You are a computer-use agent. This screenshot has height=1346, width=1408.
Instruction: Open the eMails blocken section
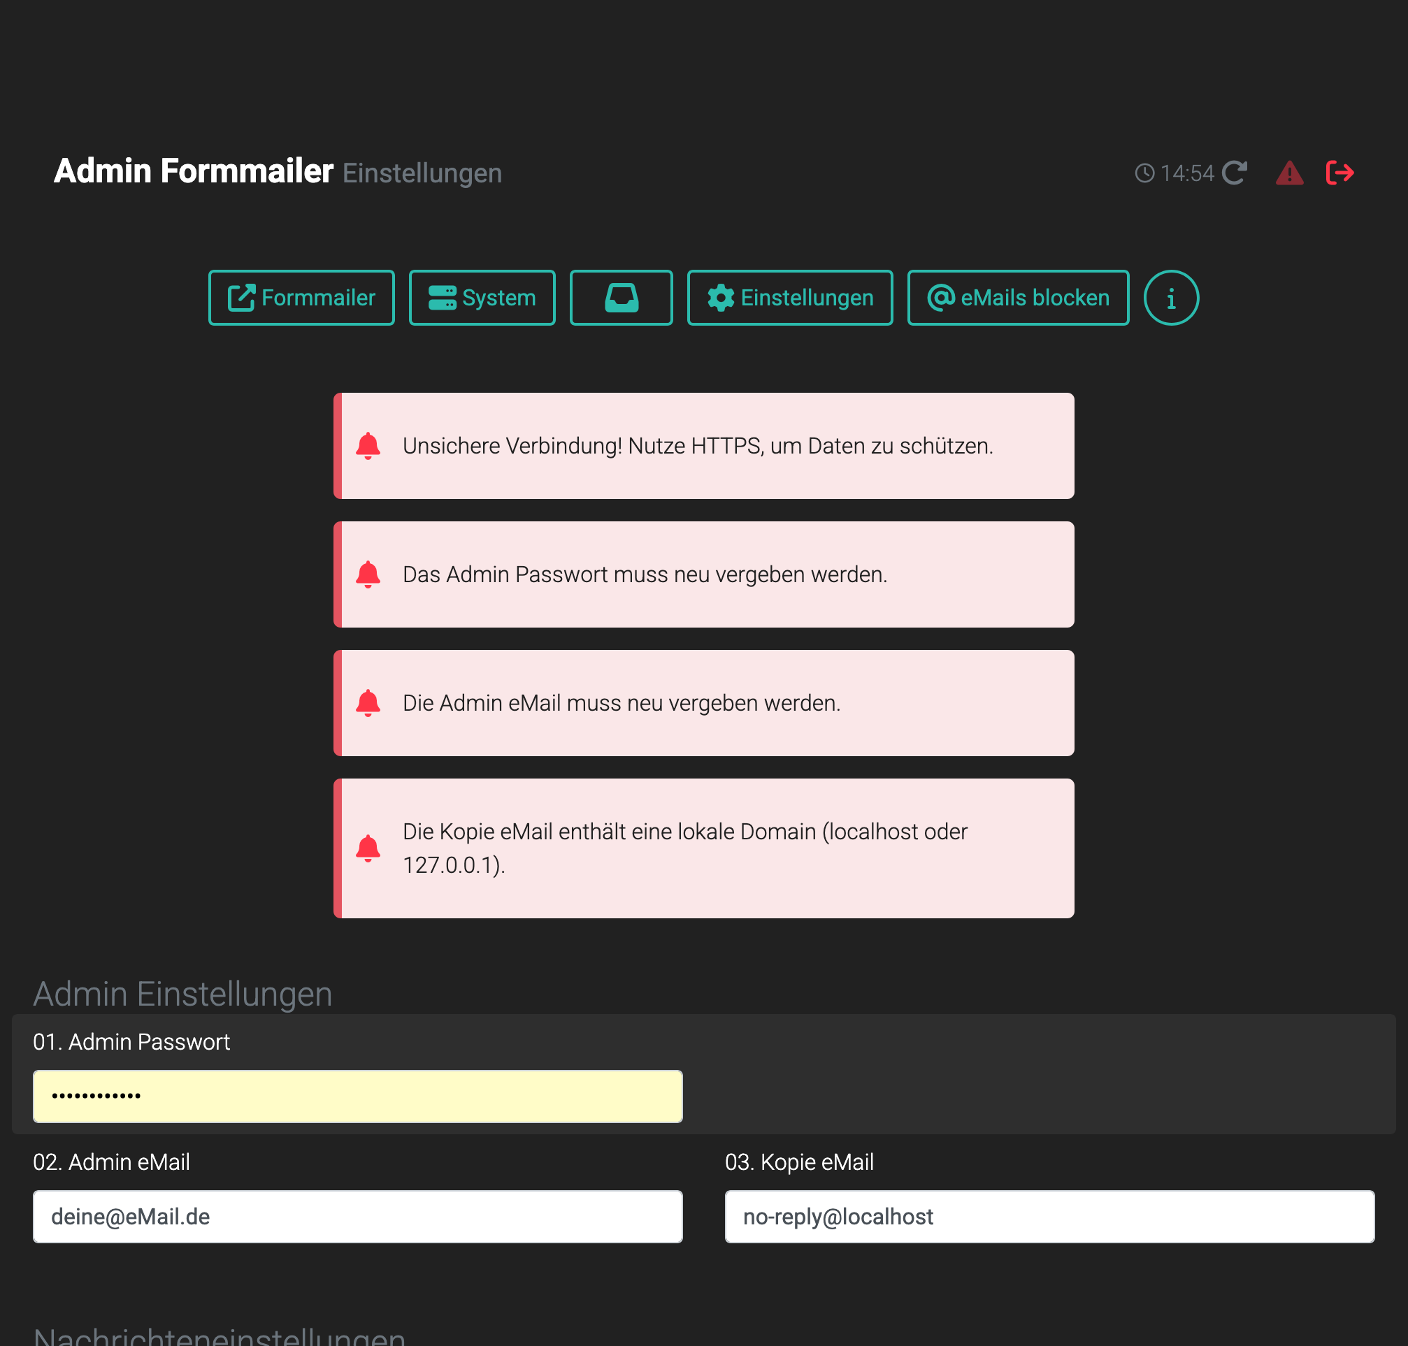pyautogui.click(x=1018, y=298)
